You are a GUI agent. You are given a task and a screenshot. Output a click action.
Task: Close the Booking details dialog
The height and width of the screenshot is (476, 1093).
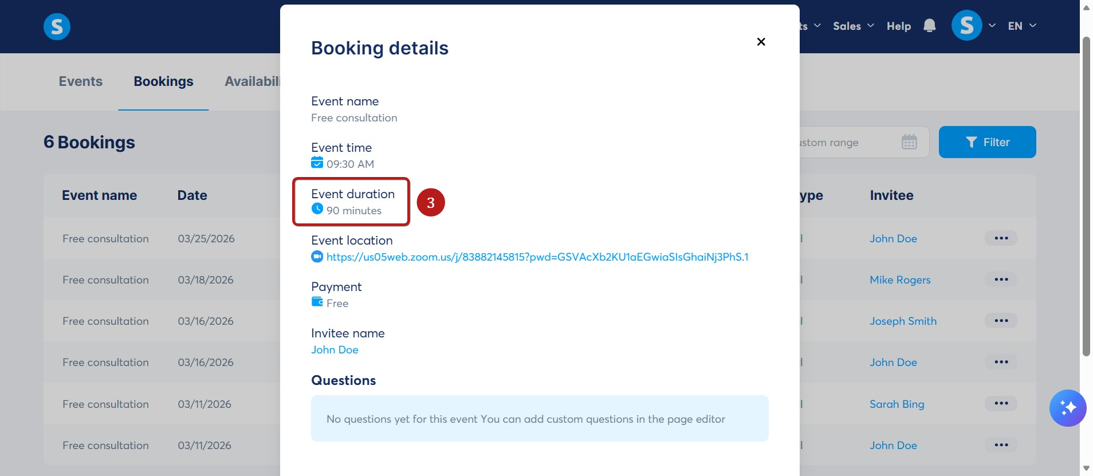pos(761,42)
